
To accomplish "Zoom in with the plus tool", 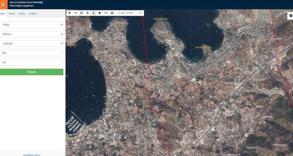I will click(x=70, y=13).
